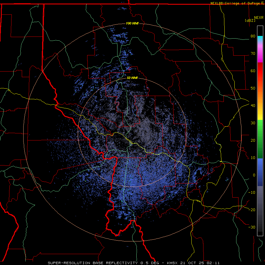Image resolution: width=265 pixels, height=265 pixels.
Task: Click the magenta-pink band of the color bar
Action: [x=260, y=52]
